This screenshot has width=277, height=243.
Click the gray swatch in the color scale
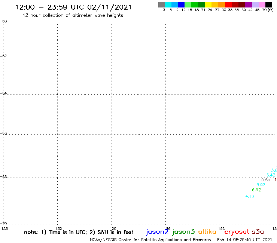[x=161, y=4]
